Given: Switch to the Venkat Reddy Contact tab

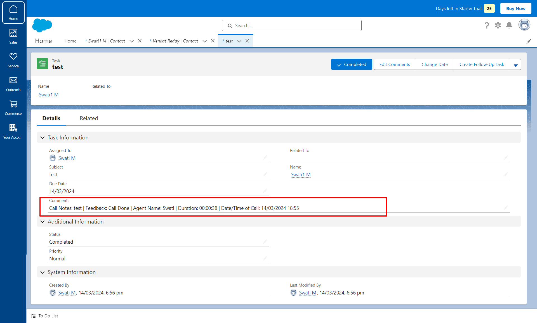Looking at the screenshot, I should coord(174,41).
